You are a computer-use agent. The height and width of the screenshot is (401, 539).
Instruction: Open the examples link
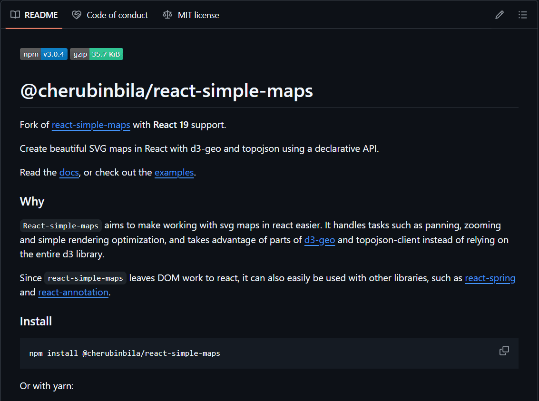point(174,173)
